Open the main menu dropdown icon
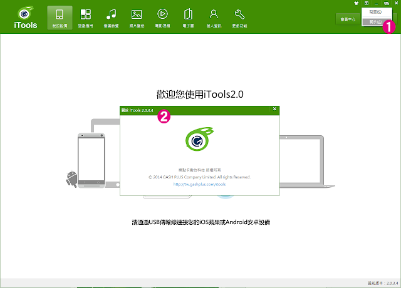 click(x=367, y=3)
